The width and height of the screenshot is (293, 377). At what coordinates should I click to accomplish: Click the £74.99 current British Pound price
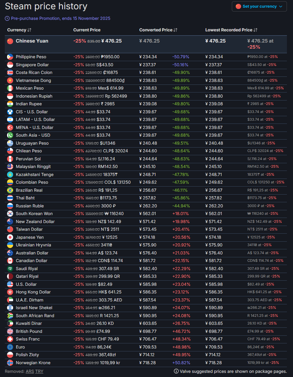click(103, 331)
